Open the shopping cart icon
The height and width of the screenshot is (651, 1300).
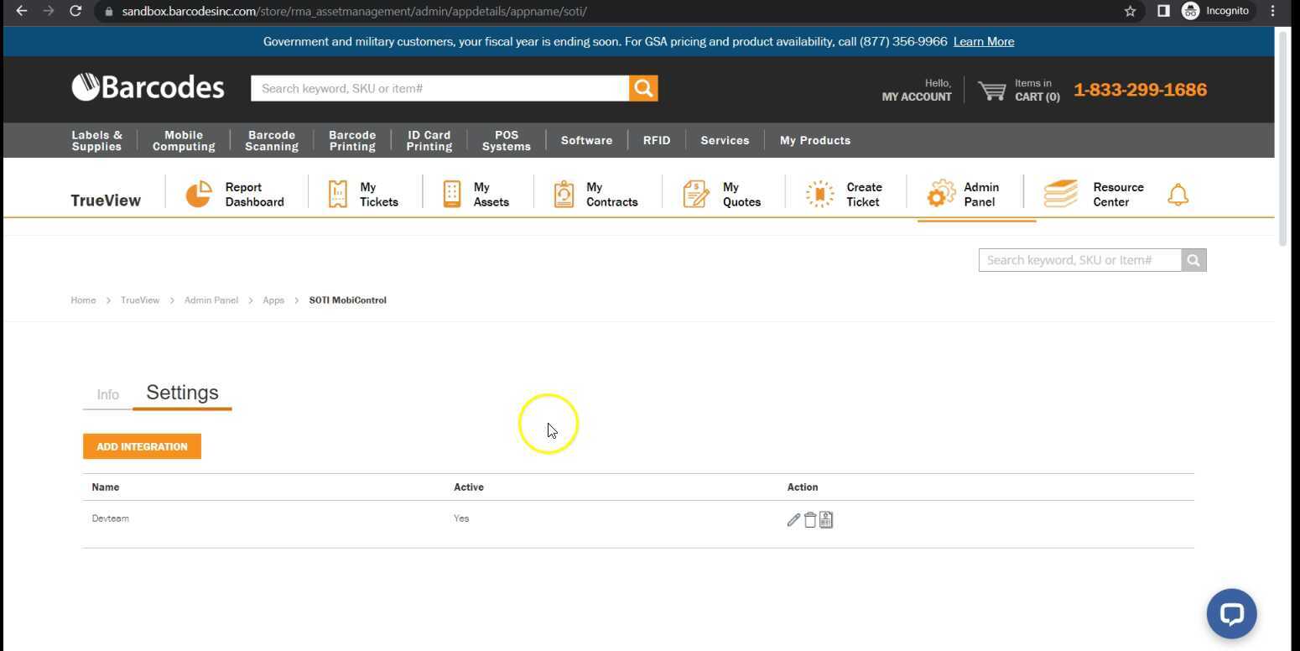tap(992, 90)
